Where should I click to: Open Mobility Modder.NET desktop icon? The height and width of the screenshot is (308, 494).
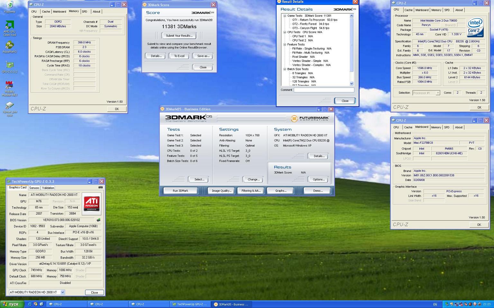[x=9, y=88]
